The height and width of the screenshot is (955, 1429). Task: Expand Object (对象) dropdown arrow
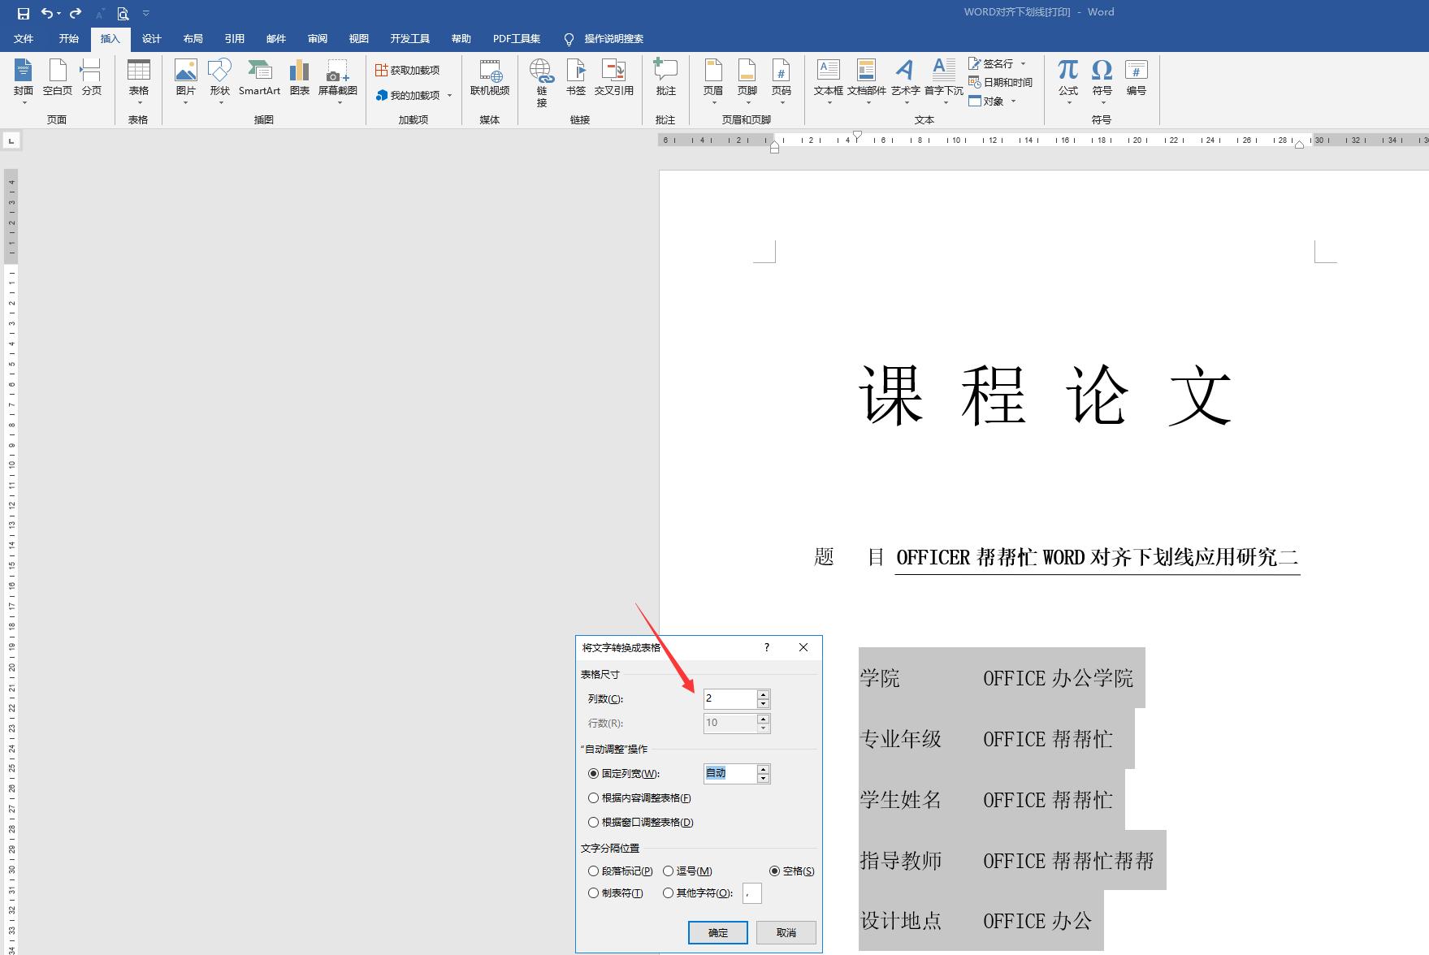click(x=1013, y=101)
